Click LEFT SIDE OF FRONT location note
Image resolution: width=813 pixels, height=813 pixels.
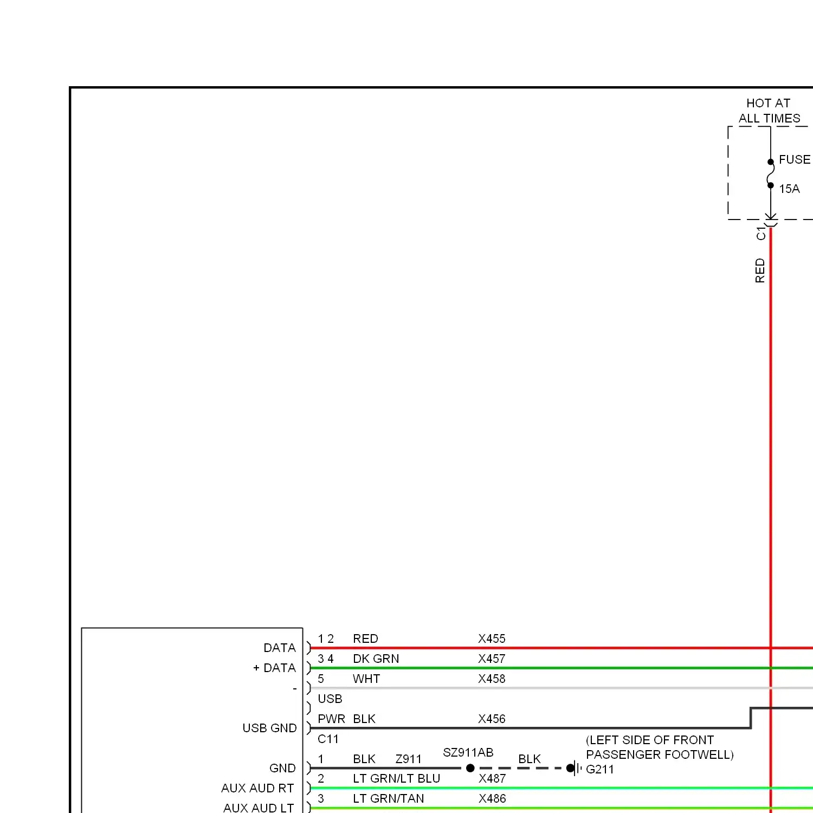[x=650, y=740]
